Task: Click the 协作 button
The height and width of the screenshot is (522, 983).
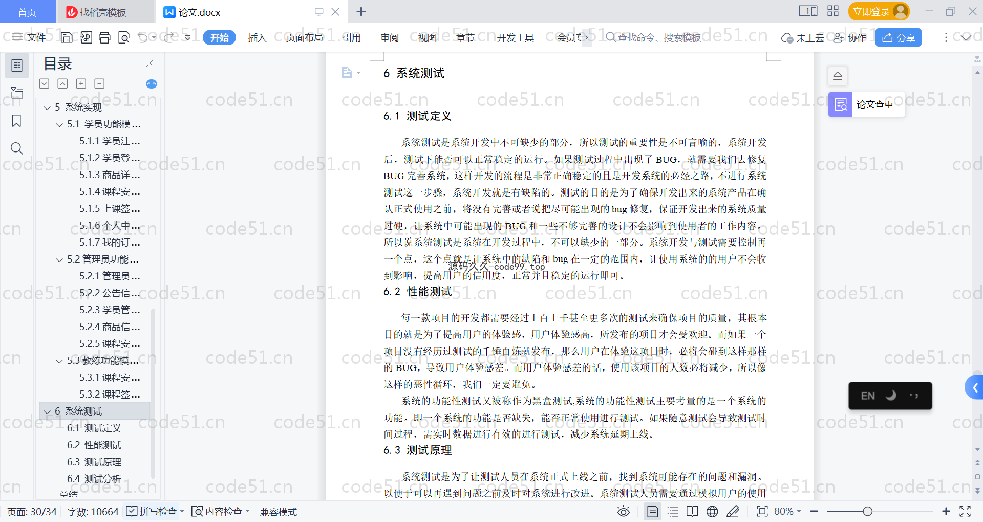Action: [850, 37]
